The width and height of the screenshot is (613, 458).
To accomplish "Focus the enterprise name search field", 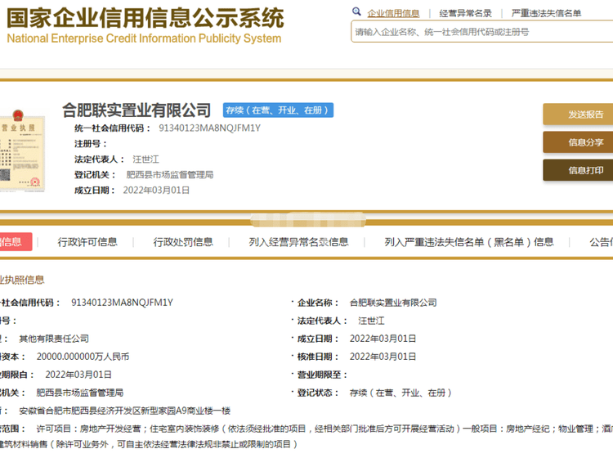I will [x=482, y=32].
